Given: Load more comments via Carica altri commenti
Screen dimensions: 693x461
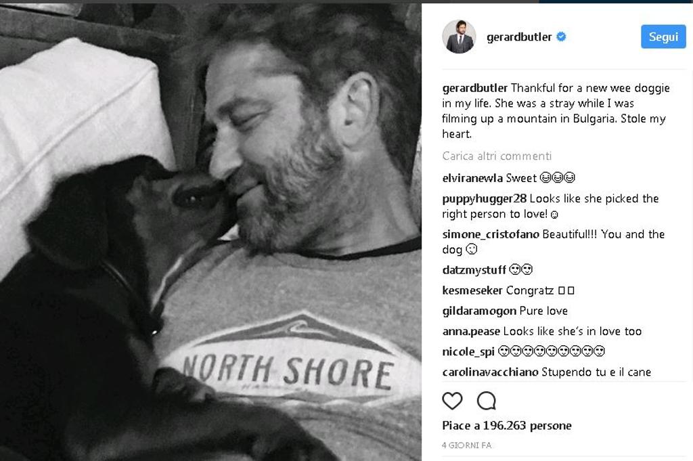Looking at the screenshot, I should 497,156.
